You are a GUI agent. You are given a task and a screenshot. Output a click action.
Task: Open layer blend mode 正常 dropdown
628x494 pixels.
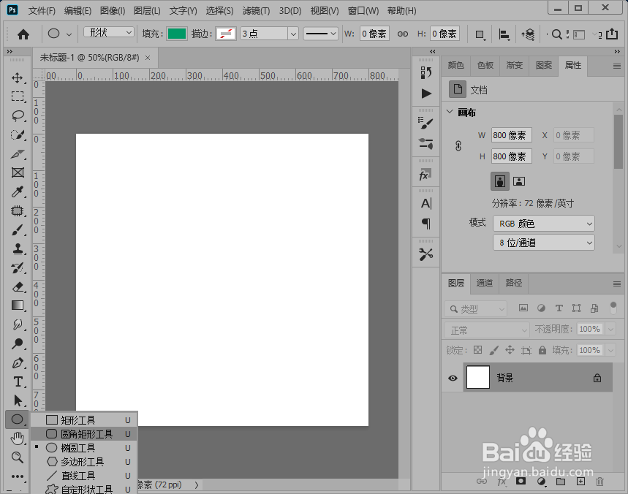pos(487,330)
